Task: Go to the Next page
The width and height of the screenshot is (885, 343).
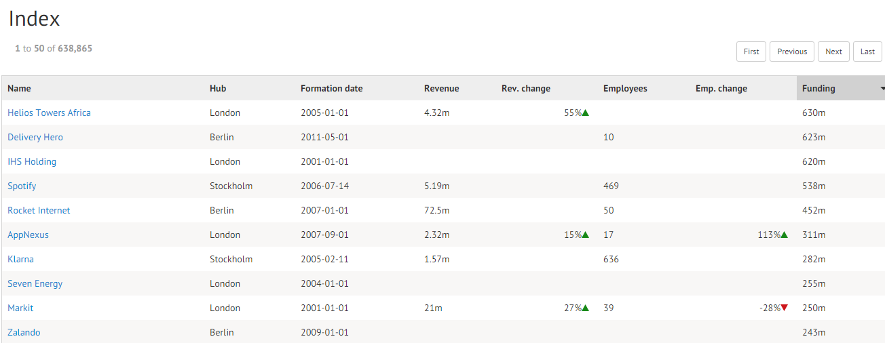Action: [x=833, y=52]
